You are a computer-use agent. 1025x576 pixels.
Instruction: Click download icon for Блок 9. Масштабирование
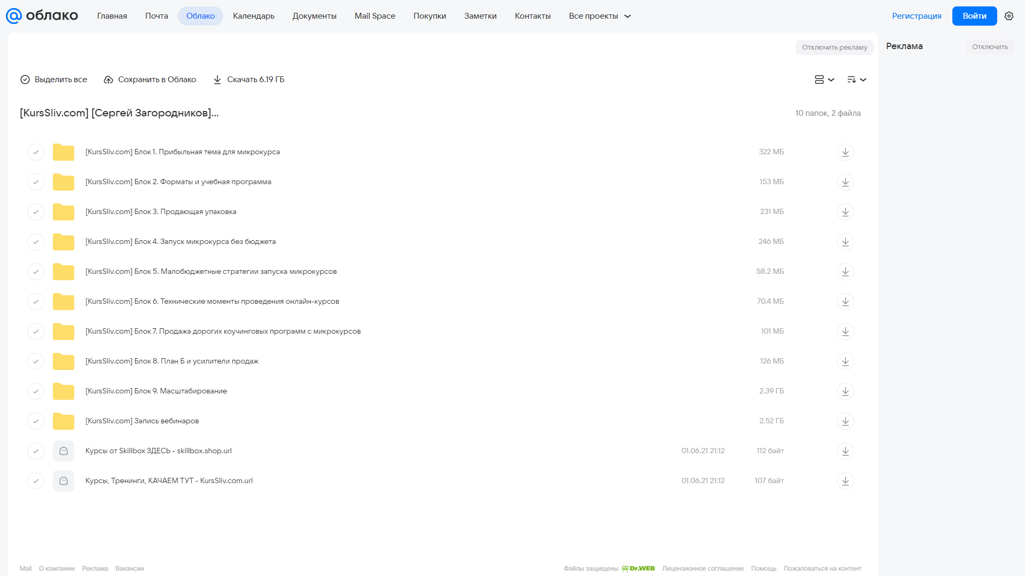point(845,391)
